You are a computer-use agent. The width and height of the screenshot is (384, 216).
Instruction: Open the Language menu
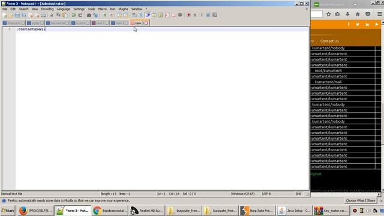click(63, 9)
